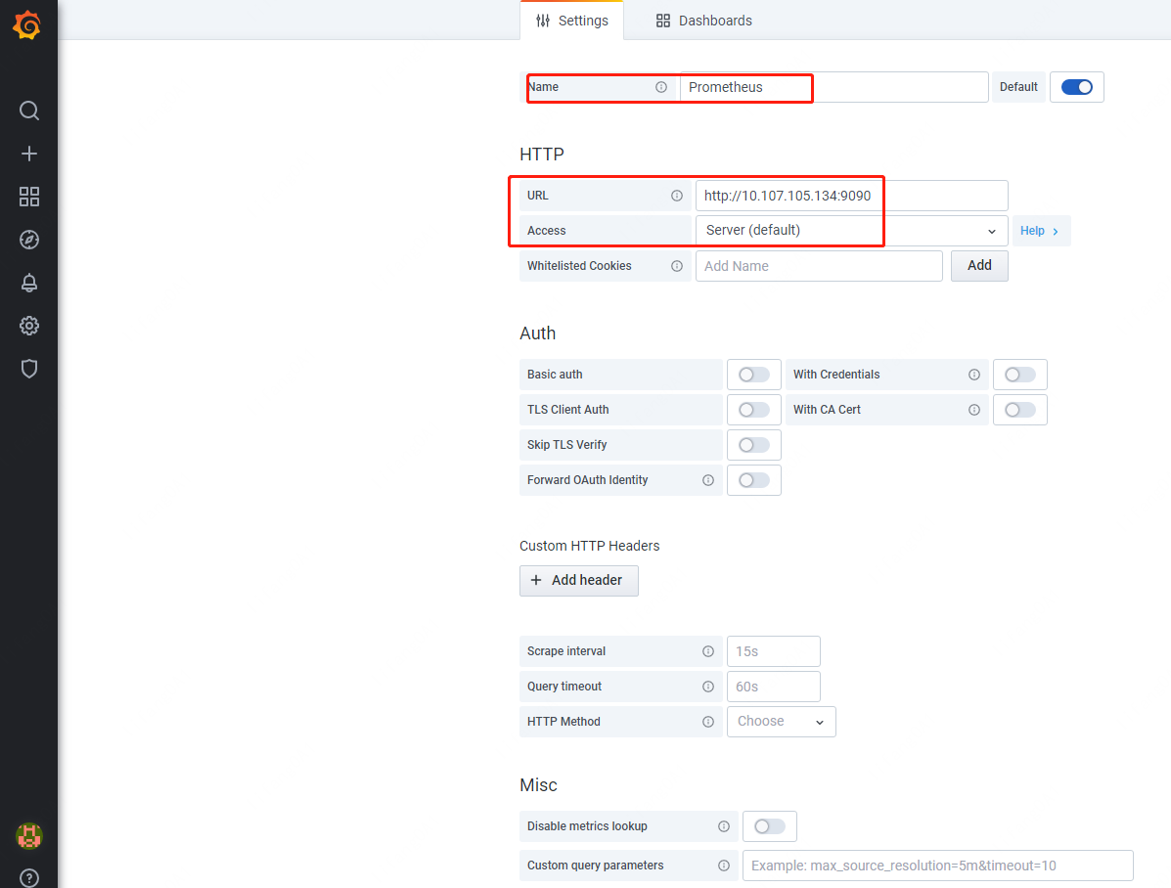Viewport: 1171px width, 888px height.
Task: Click the HTTP section heading
Action: [541, 155]
